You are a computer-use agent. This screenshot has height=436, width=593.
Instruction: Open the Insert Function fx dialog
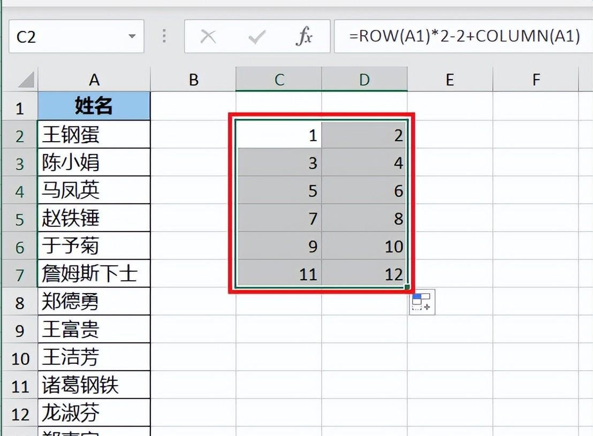pyautogui.click(x=305, y=36)
